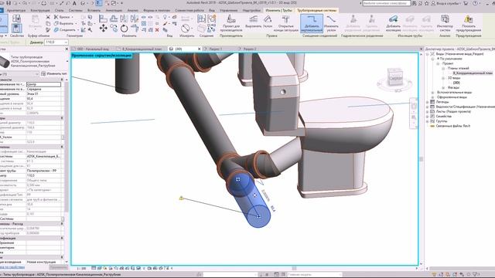Click Проект для производителя icon

click(232, 23)
